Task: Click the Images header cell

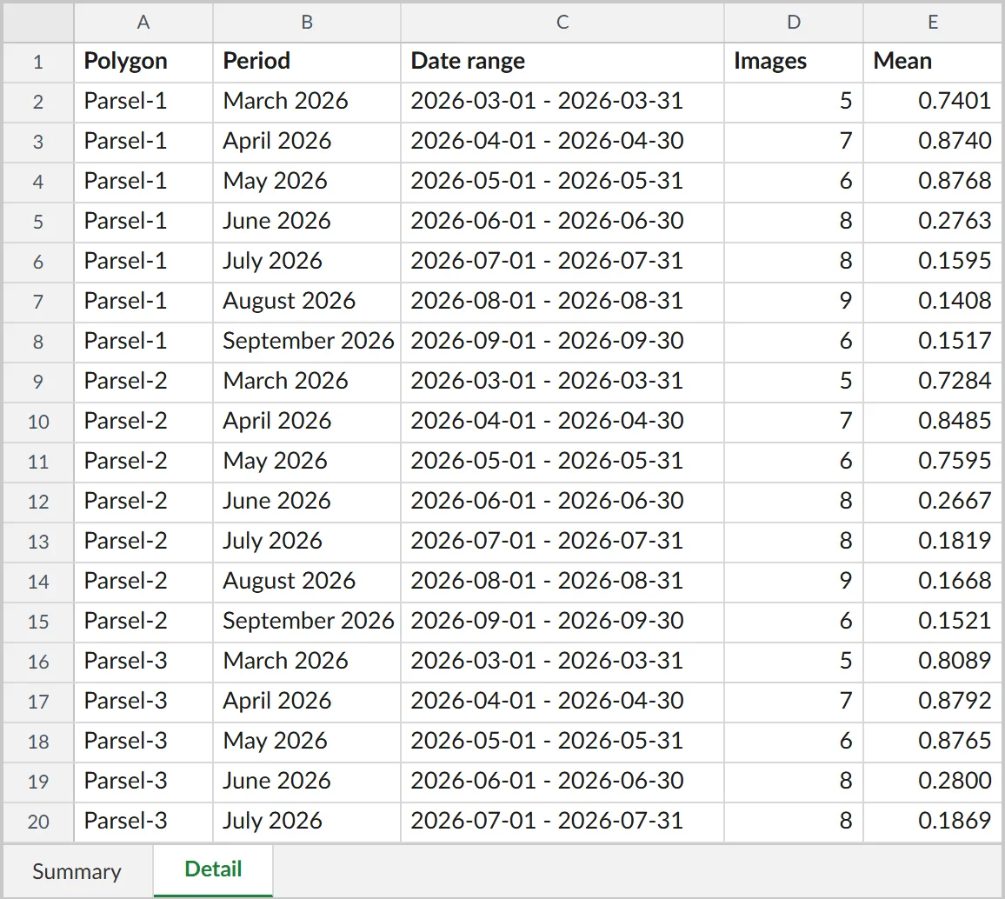Action: (794, 62)
